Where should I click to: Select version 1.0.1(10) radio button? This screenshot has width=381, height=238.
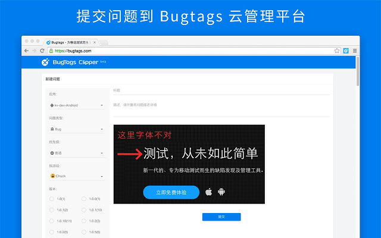(x=84, y=210)
